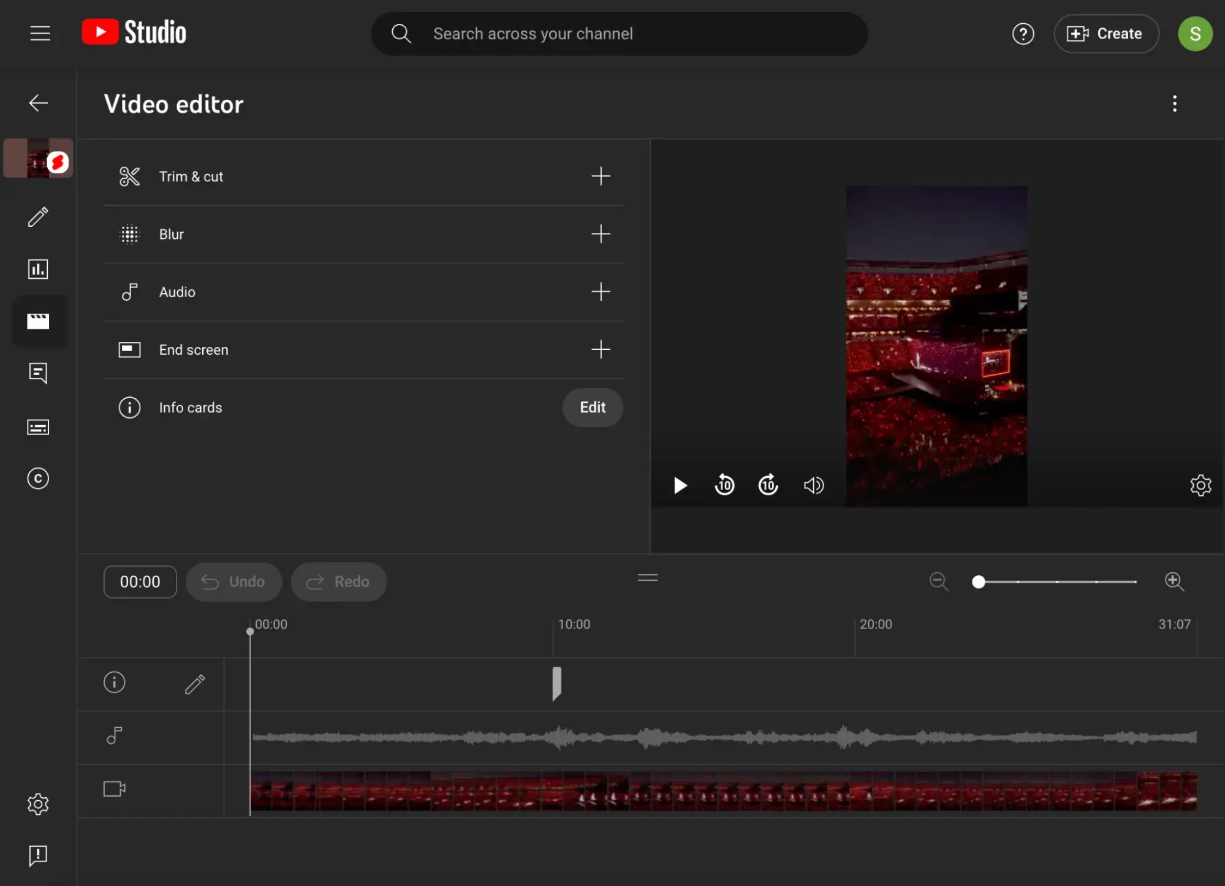Click the Redo button
Viewport: 1225px width, 886px height.
(x=338, y=581)
